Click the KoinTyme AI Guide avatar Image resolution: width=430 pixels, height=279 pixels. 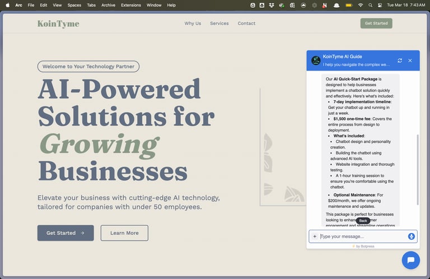click(x=316, y=60)
